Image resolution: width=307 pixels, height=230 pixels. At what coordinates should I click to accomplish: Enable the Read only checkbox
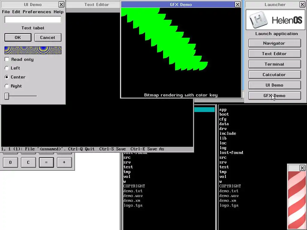[7, 59]
